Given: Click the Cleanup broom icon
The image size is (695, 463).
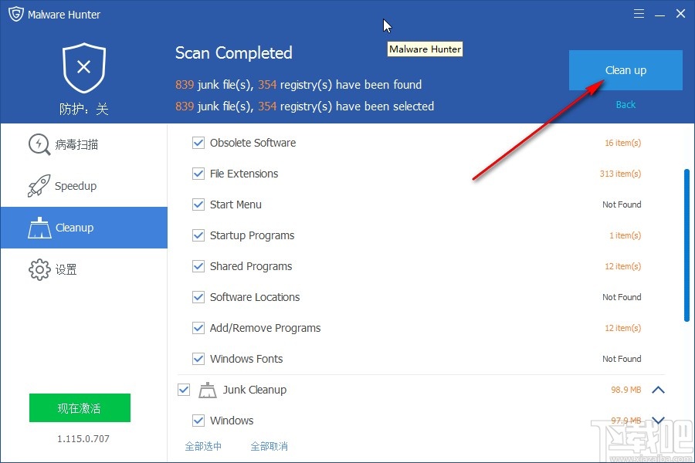Looking at the screenshot, I should pyautogui.click(x=40, y=228).
